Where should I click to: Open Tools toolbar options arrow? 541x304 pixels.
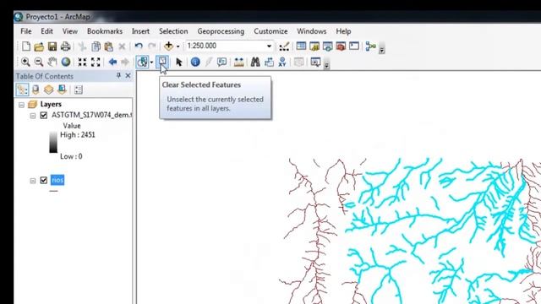[x=327, y=64]
